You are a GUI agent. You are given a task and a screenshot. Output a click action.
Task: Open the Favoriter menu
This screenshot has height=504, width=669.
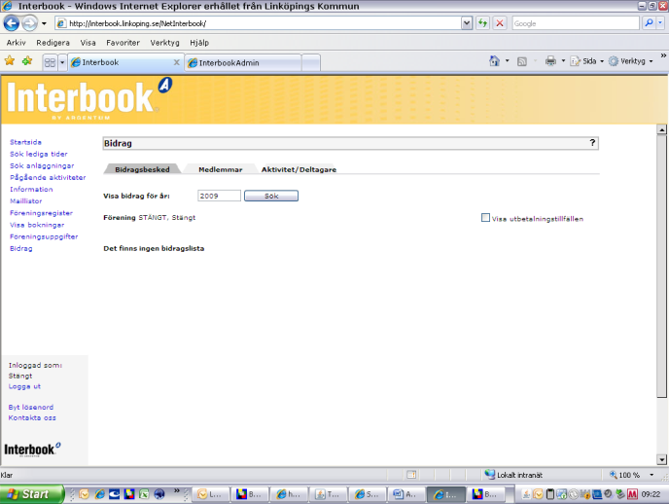pos(123,43)
